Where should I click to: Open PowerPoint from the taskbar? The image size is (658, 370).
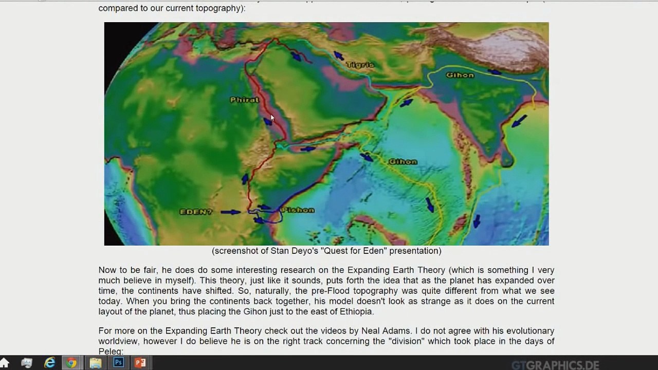pyautogui.click(x=140, y=363)
